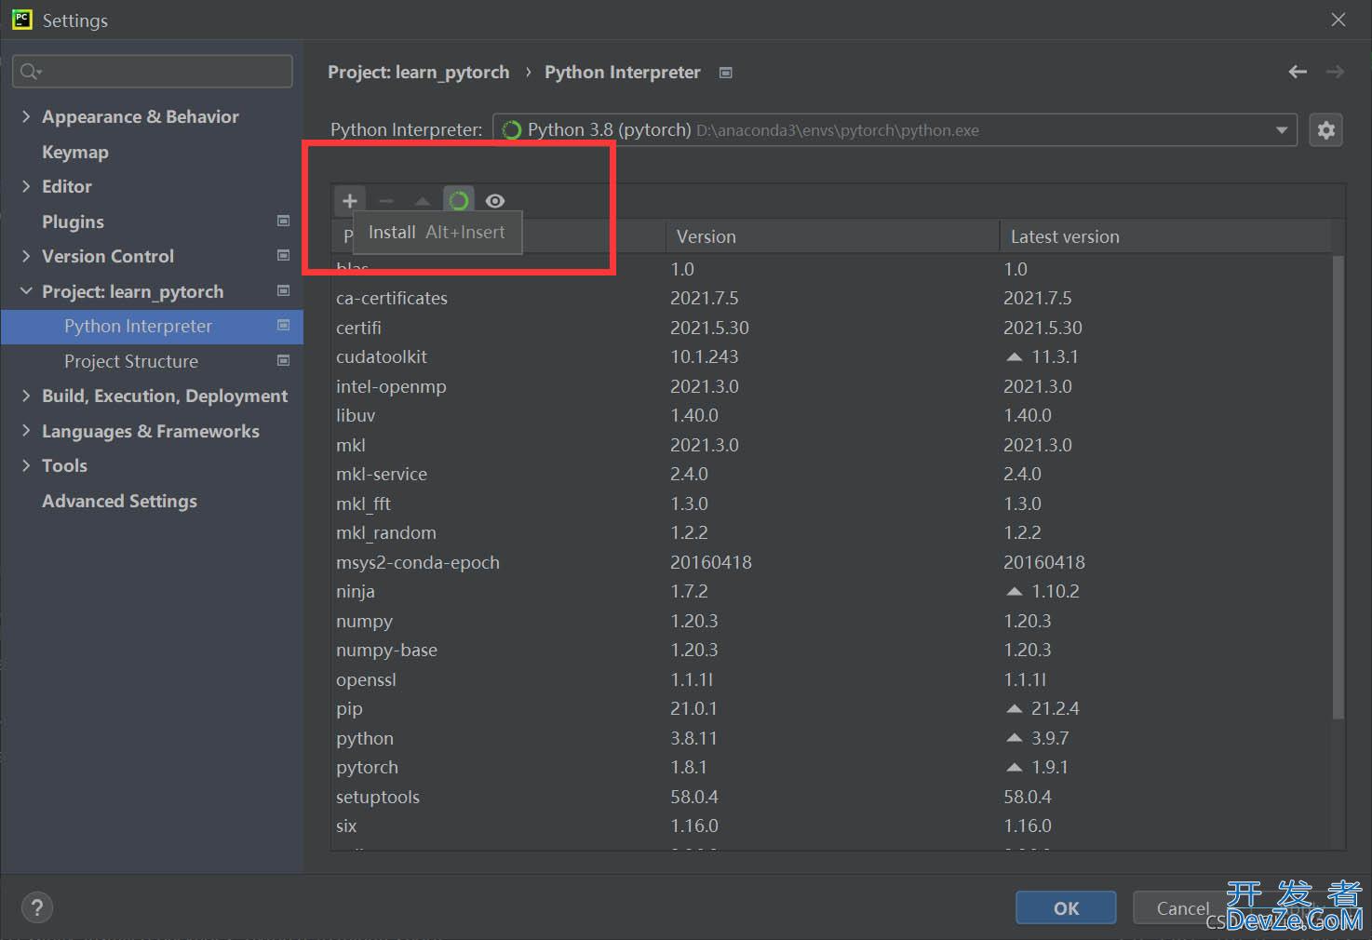The image size is (1372, 940).
Task: Click pytorch version 1.8.1 cell
Action: pyautogui.click(x=689, y=768)
